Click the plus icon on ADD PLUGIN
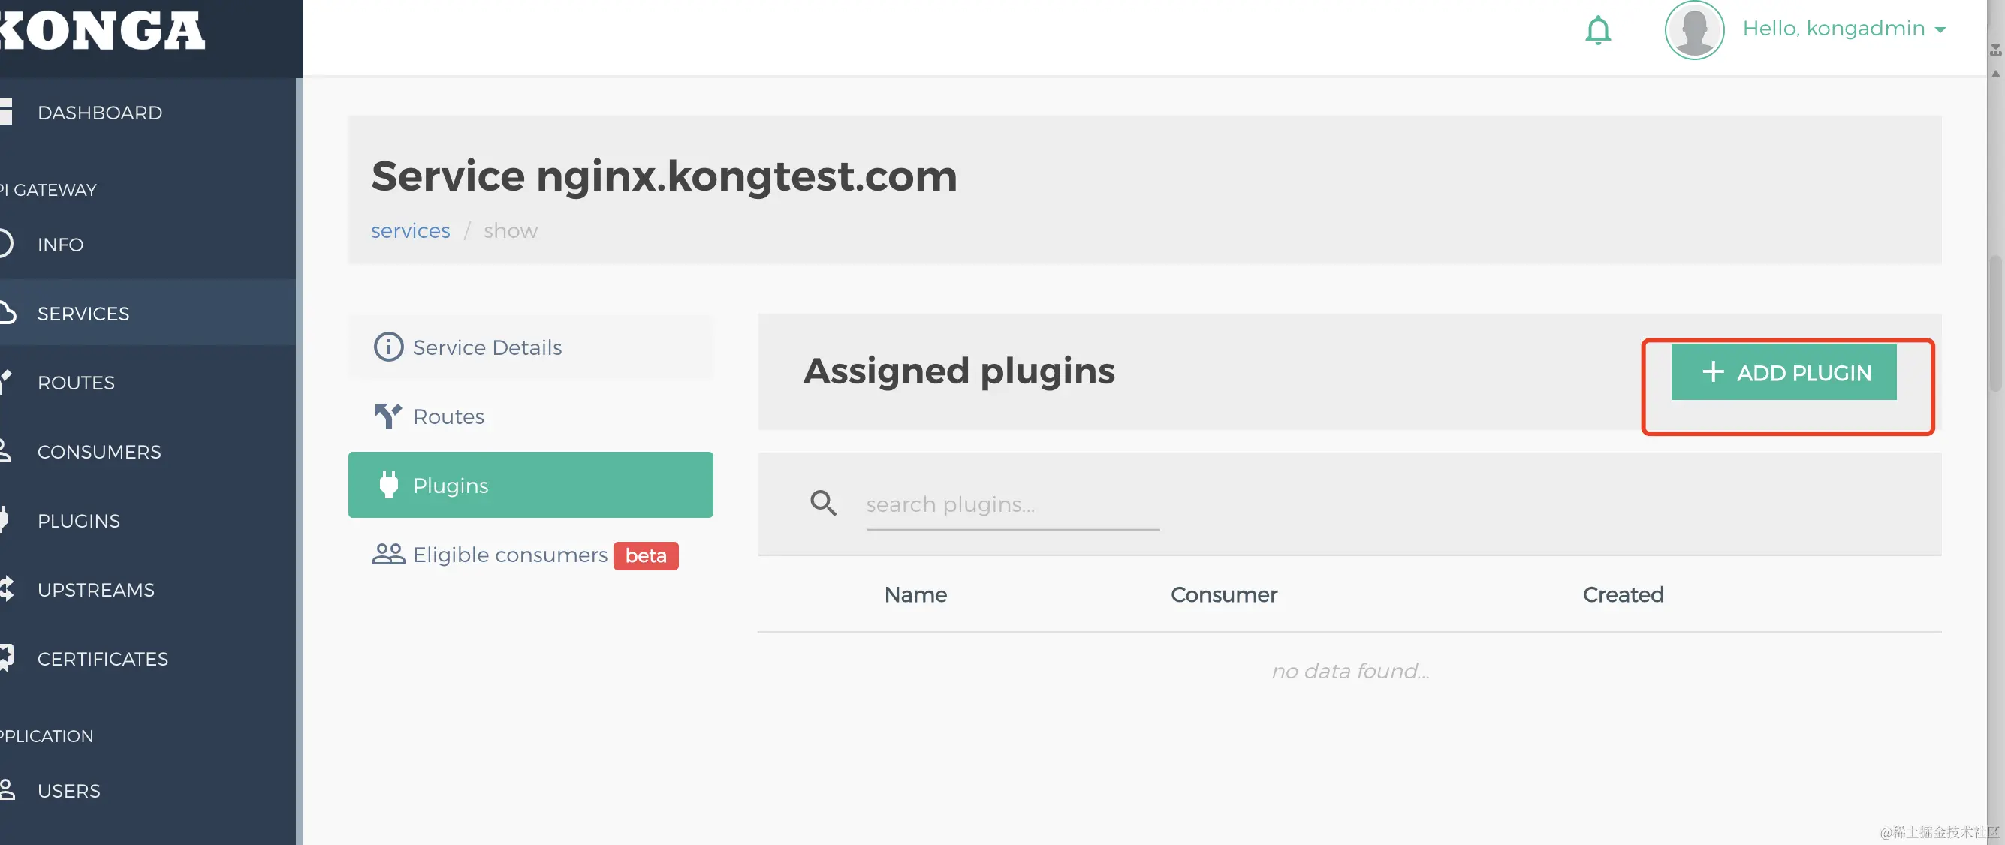Image resolution: width=2005 pixels, height=845 pixels. coord(1712,372)
